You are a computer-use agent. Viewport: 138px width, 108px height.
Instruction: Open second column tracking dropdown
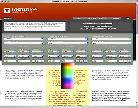(x=81, y=51)
